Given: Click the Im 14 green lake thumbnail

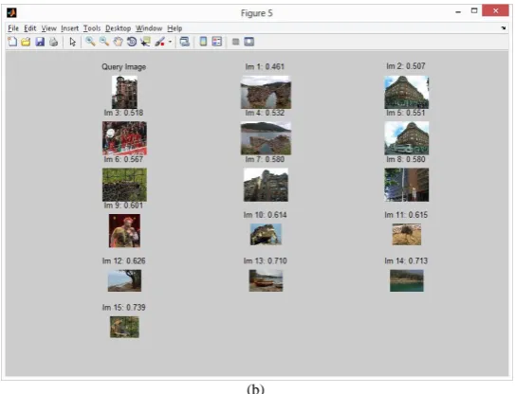Looking at the screenshot, I should click(406, 280).
